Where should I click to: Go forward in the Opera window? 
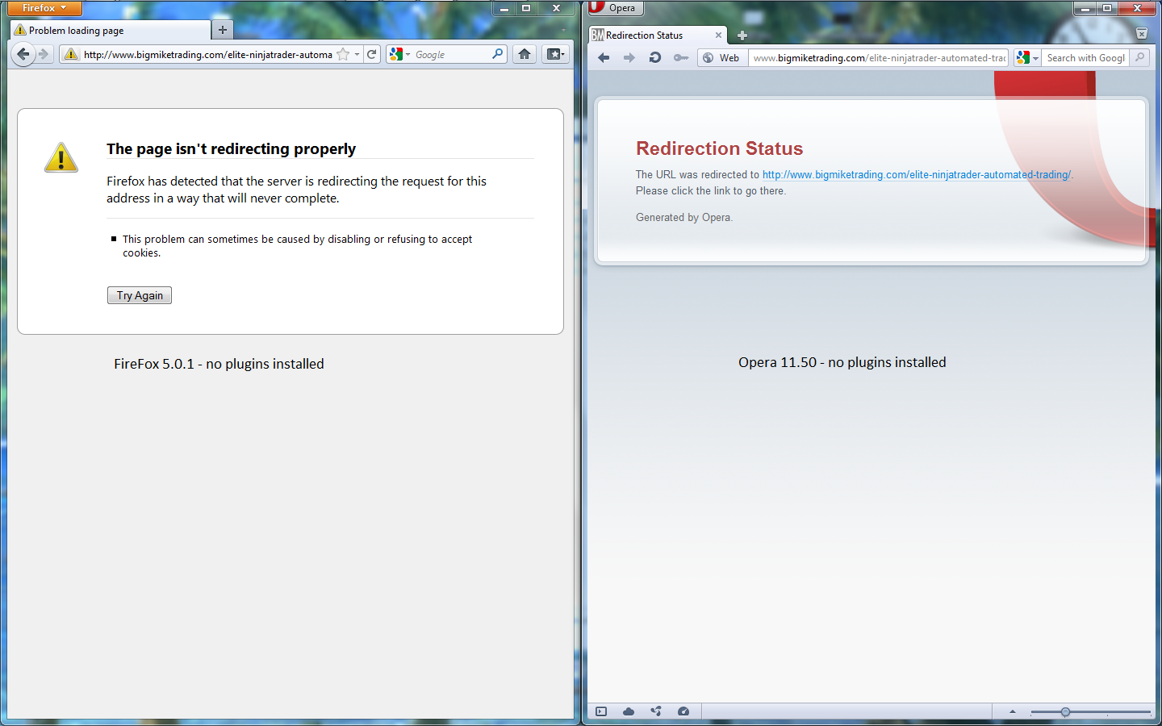point(629,57)
